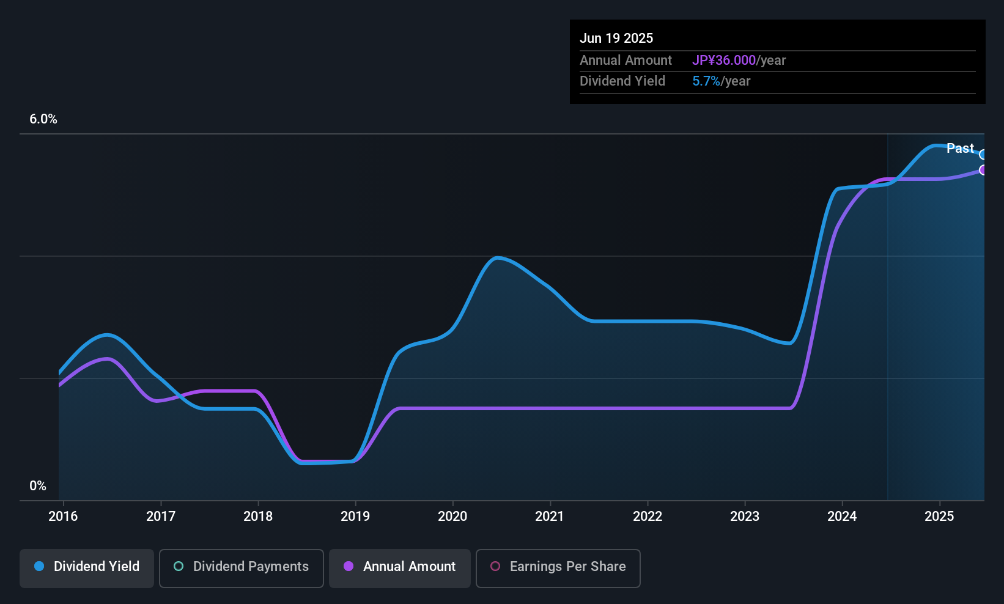Click the Earnings Per Share circle icon

495,567
